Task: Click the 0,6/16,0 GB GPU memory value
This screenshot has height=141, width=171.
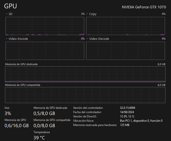Action: pos(17,126)
